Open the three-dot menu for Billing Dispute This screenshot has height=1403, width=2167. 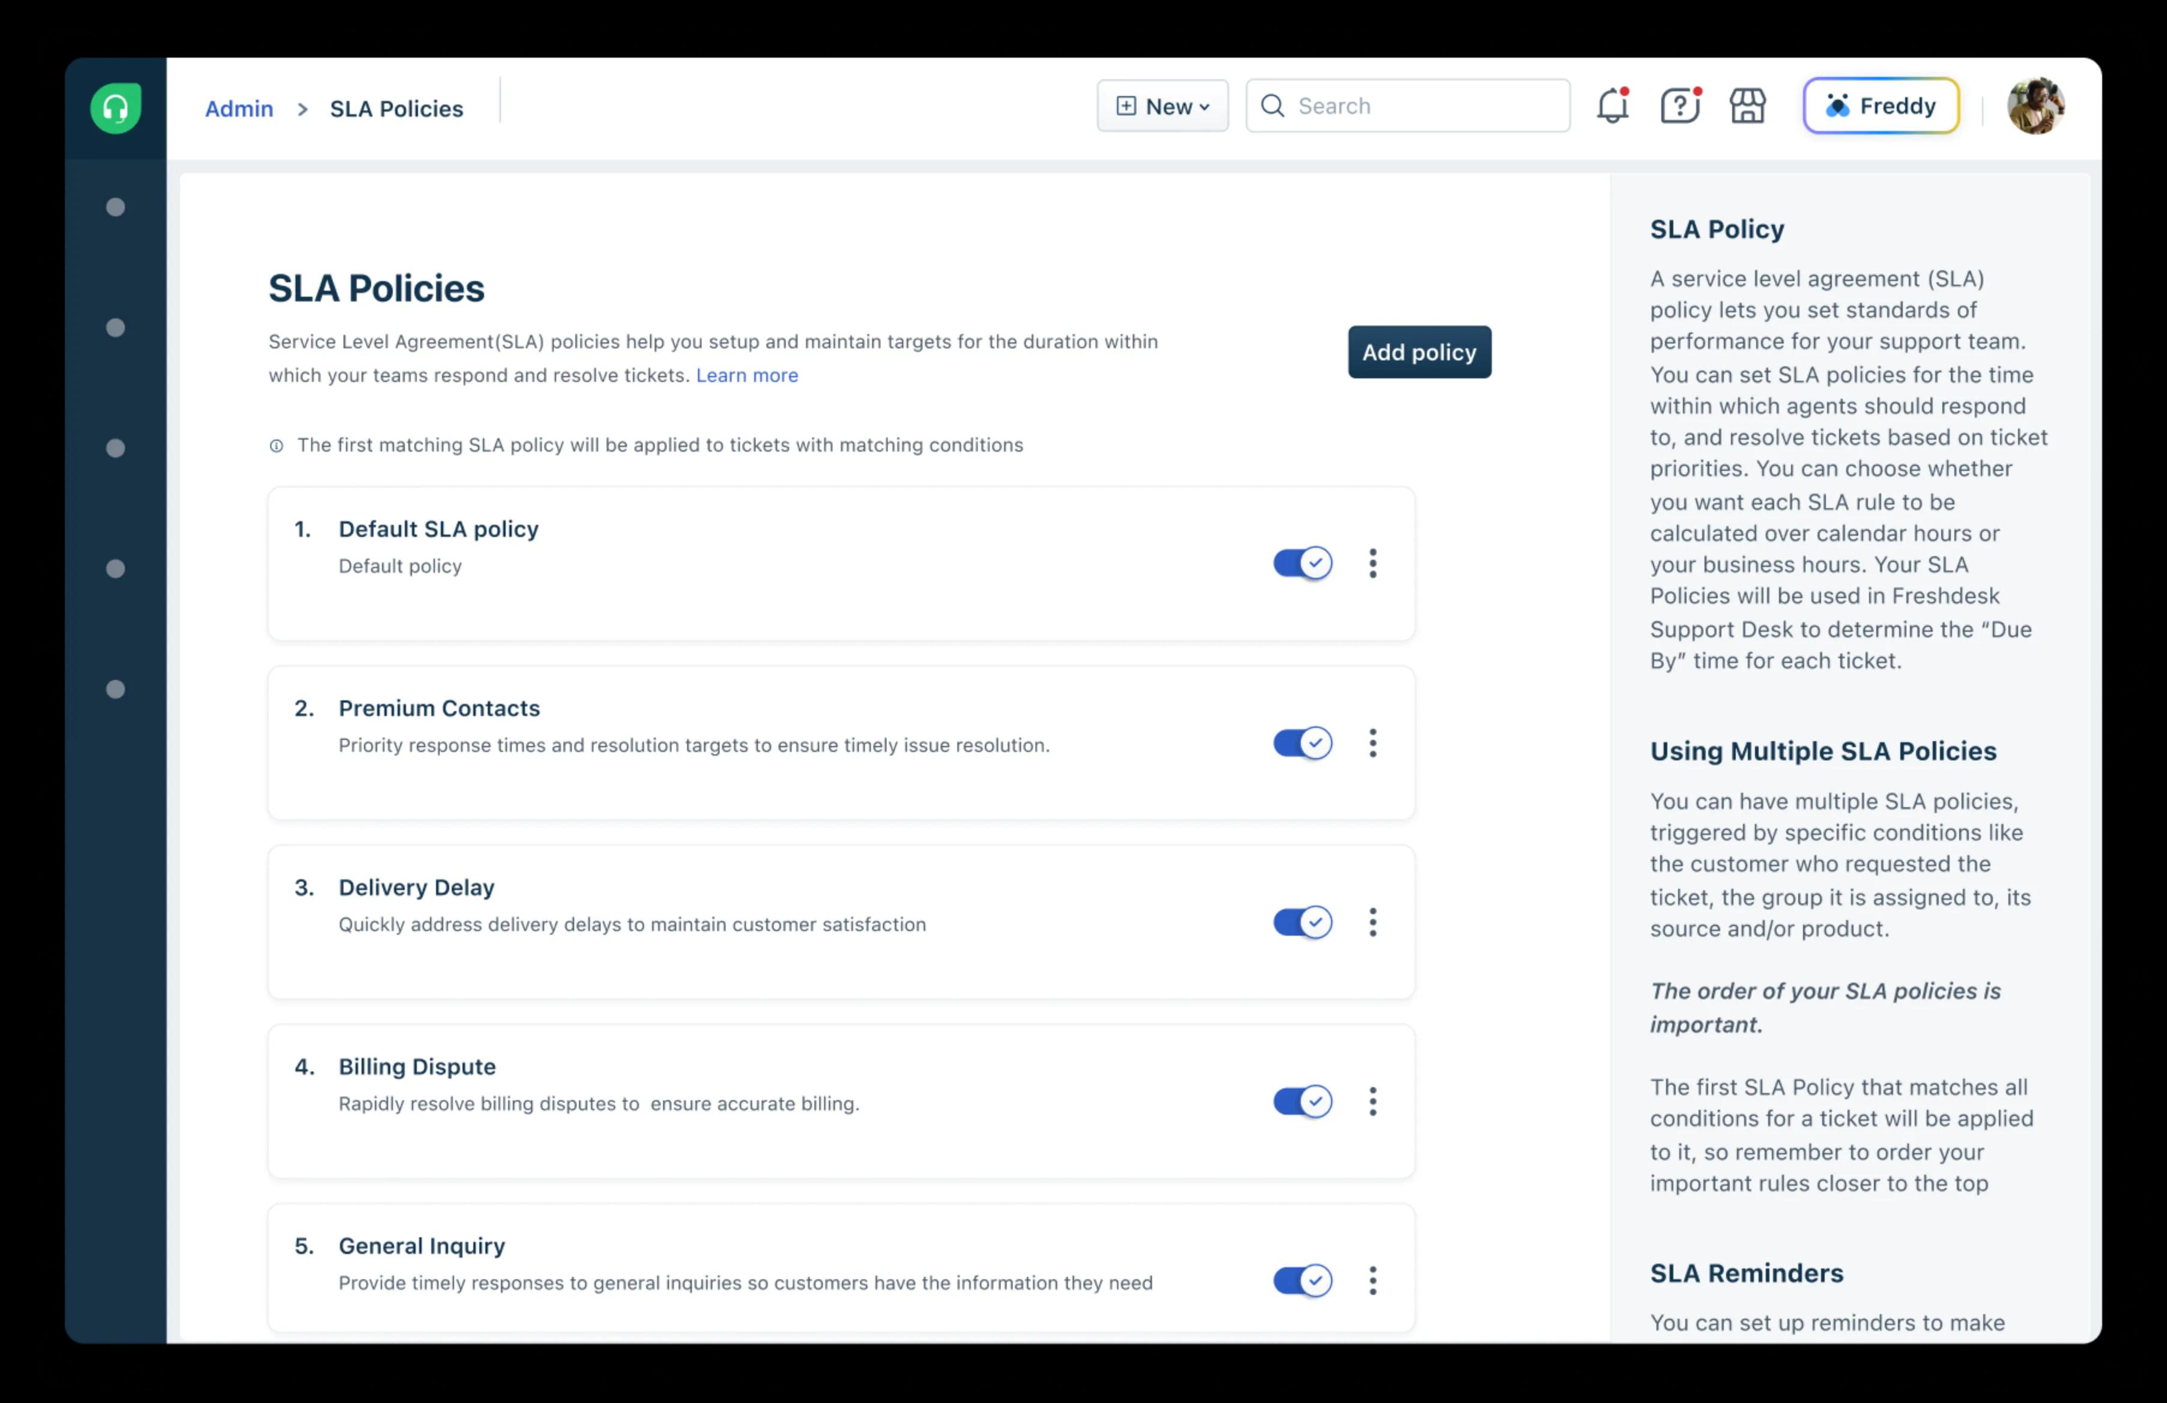[x=1372, y=1101]
